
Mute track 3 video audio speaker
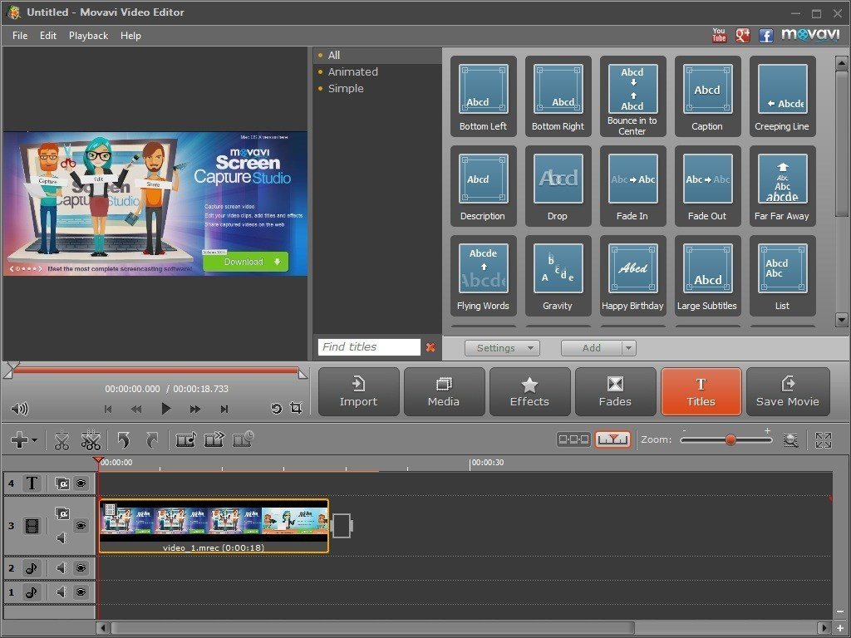[x=61, y=537]
